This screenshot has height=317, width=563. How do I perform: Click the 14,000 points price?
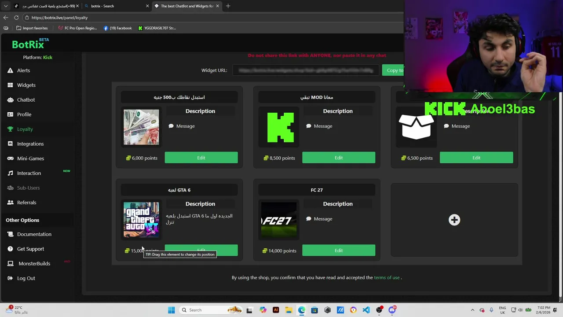pyautogui.click(x=279, y=251)
